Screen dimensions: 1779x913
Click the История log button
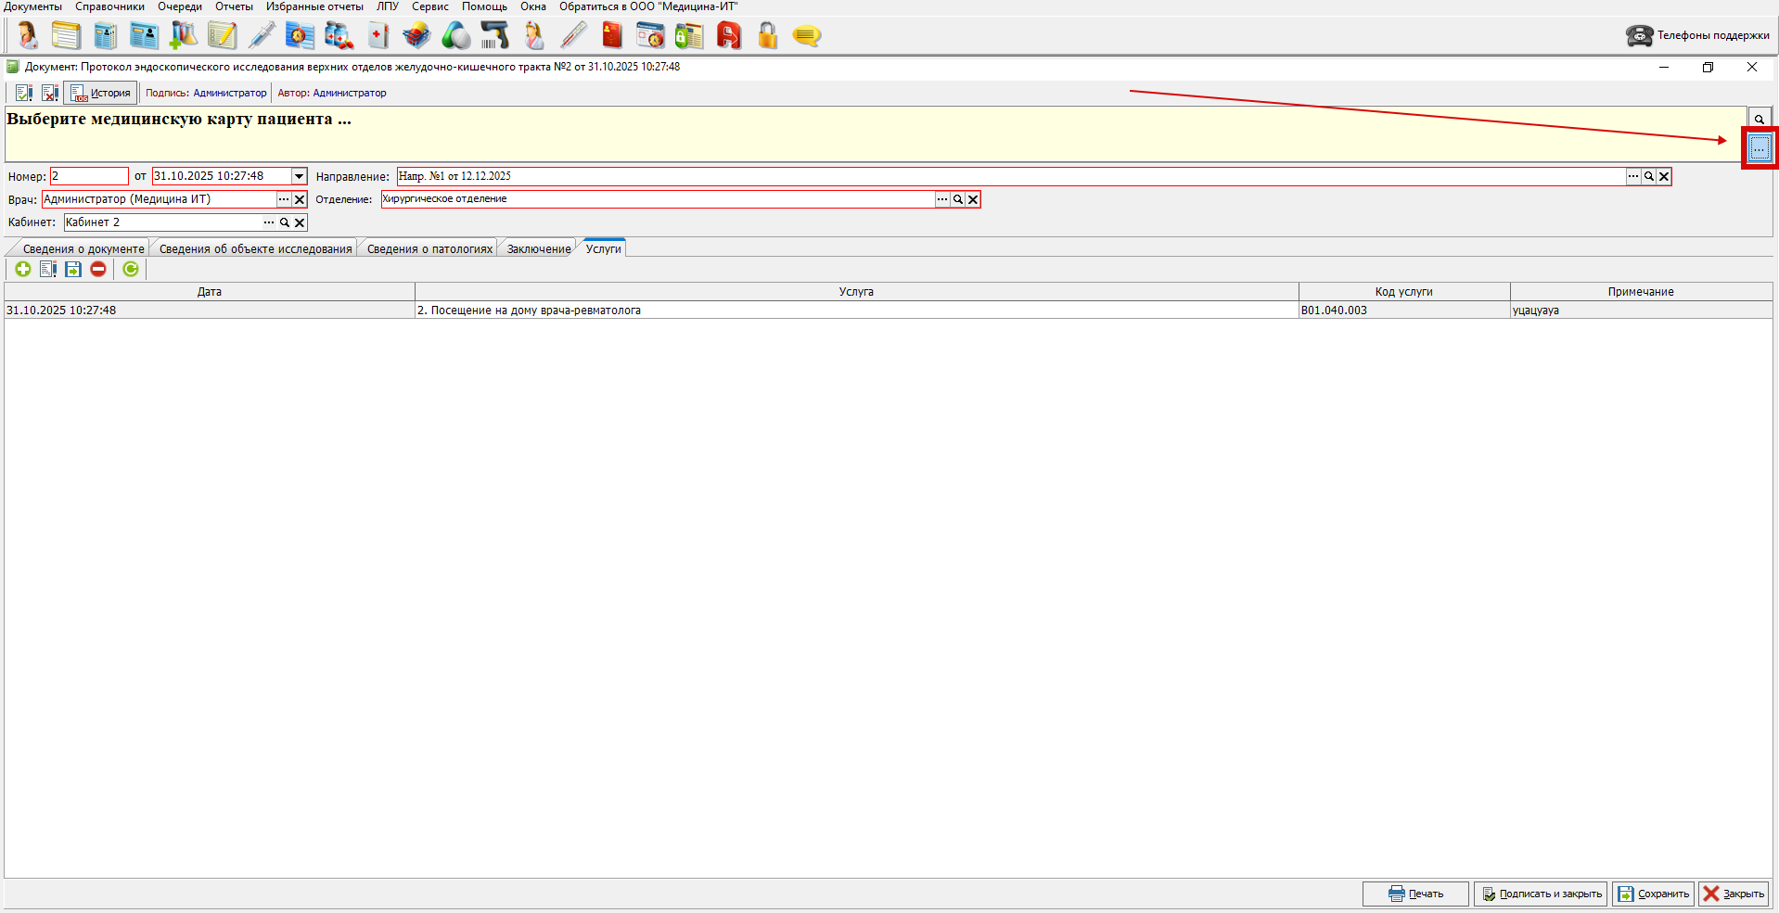101,93
